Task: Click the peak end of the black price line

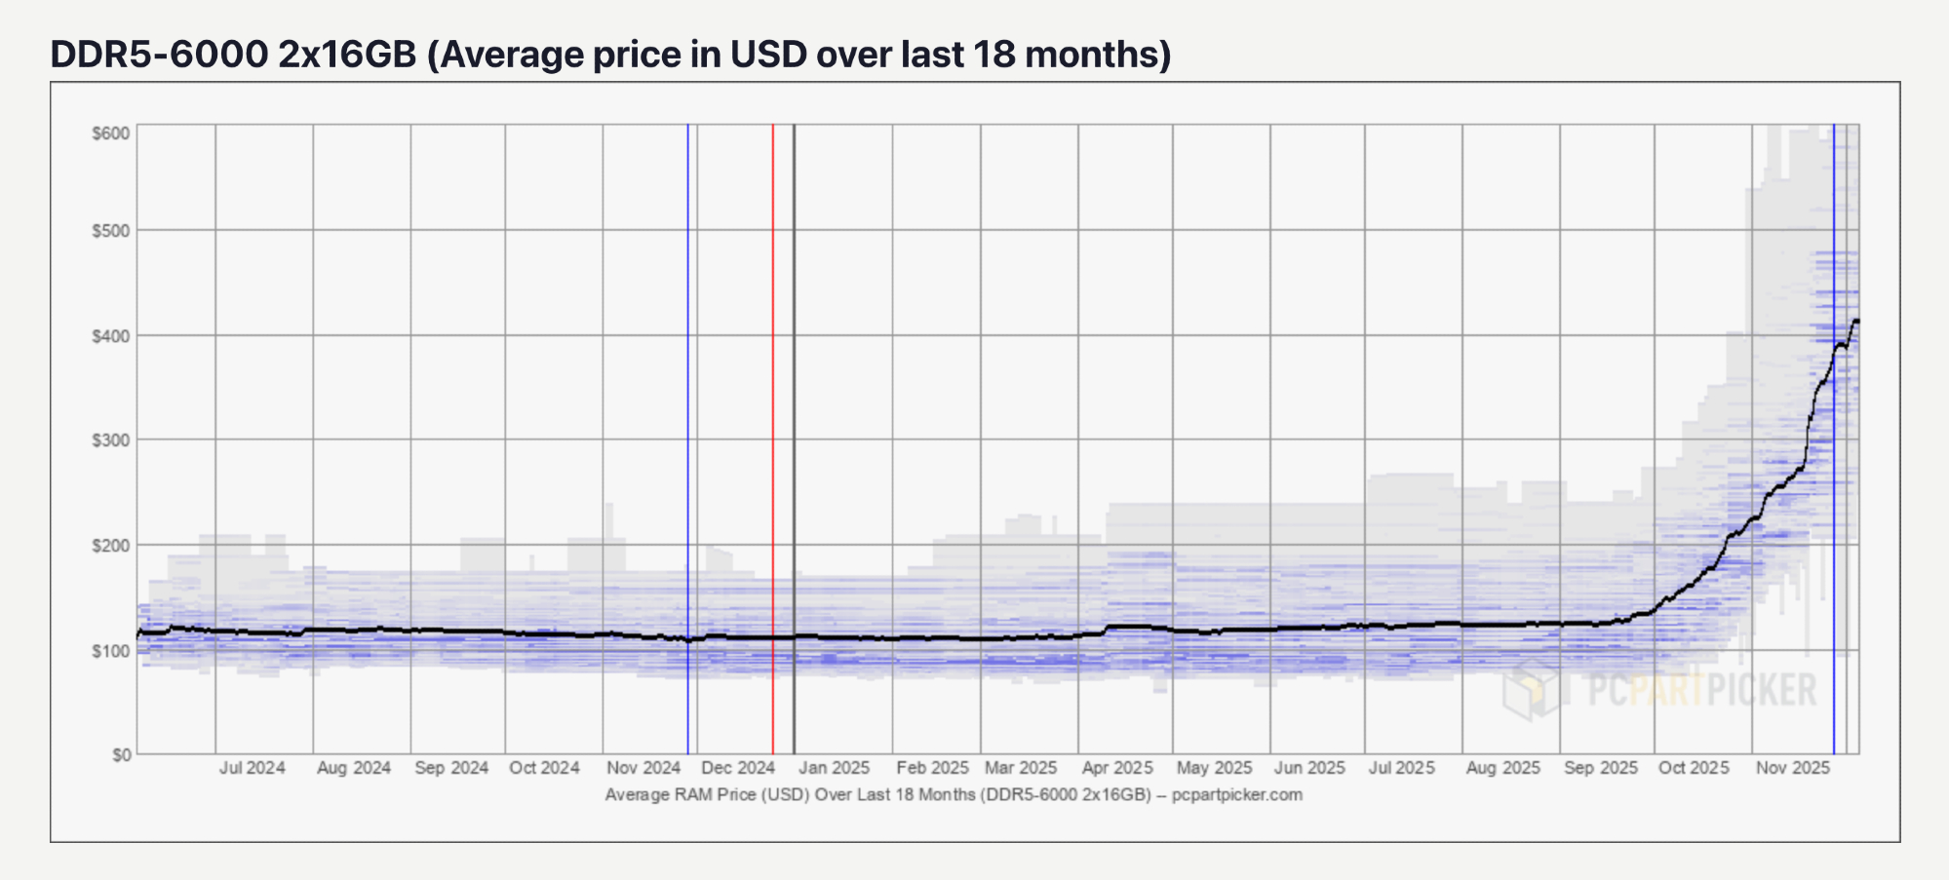Action: [x=1856, y=321]
